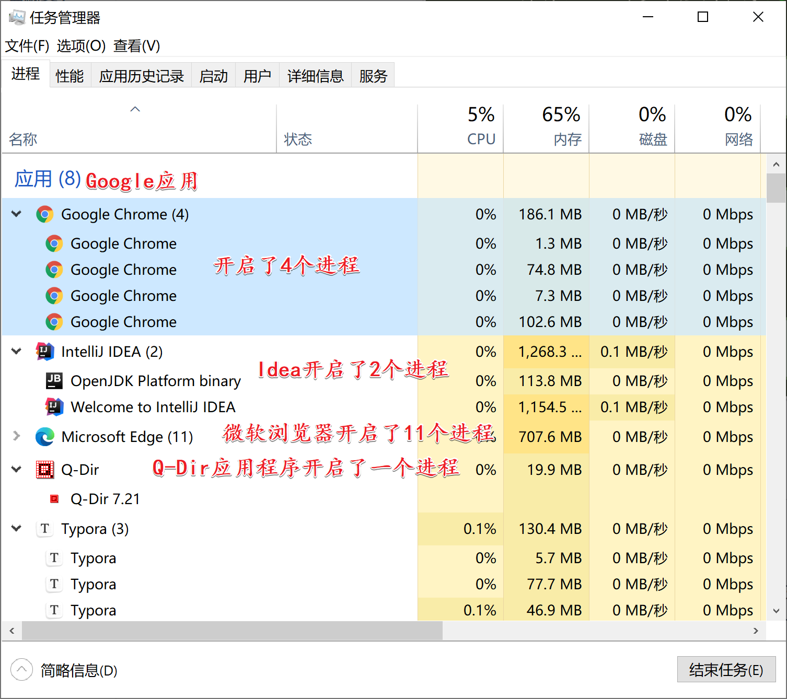This screenshot has width=787, height=699.
Task: Click the Microsoft Edge (11) icon
Action: [45, 437]
